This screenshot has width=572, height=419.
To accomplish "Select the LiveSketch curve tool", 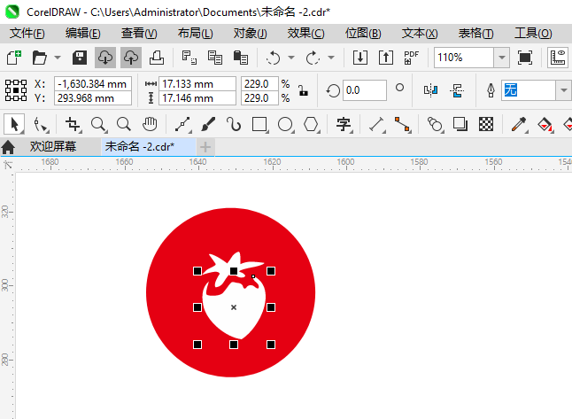I will (x=234, y=124).
